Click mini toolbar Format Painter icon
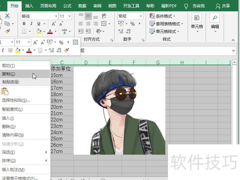240x180 pixels. pos(67,50)
